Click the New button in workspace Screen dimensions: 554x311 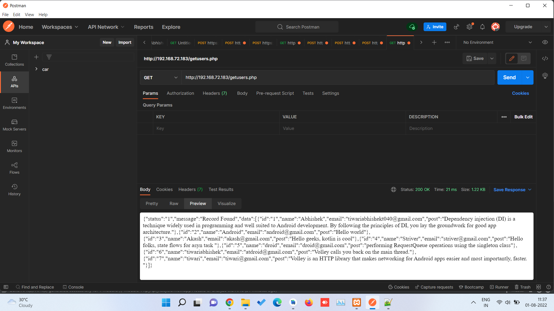(107, 42)
